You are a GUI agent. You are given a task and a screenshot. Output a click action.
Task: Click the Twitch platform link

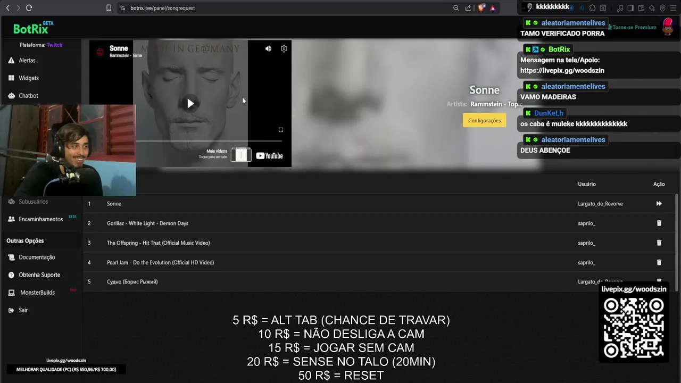[x=54, y=45]
